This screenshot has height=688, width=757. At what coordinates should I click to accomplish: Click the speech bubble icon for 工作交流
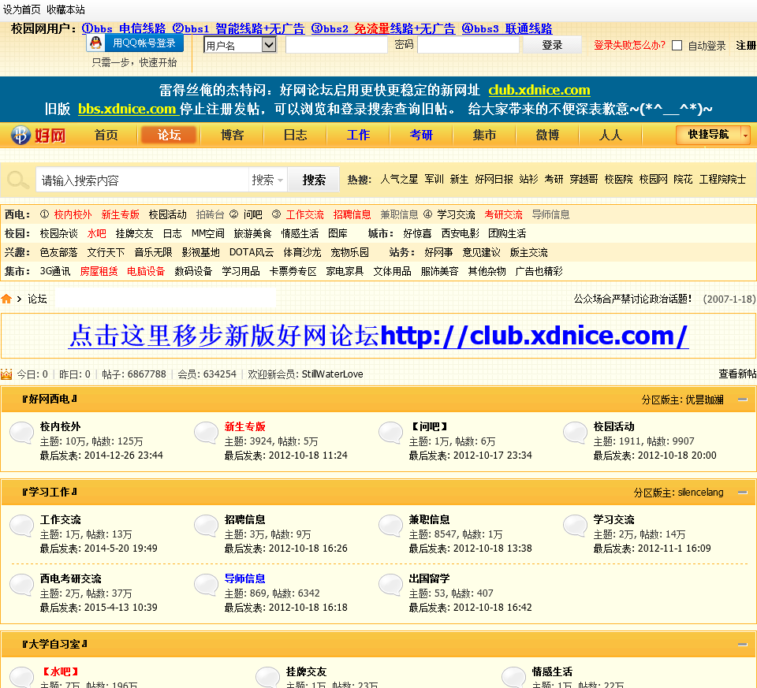click(22, 526)
